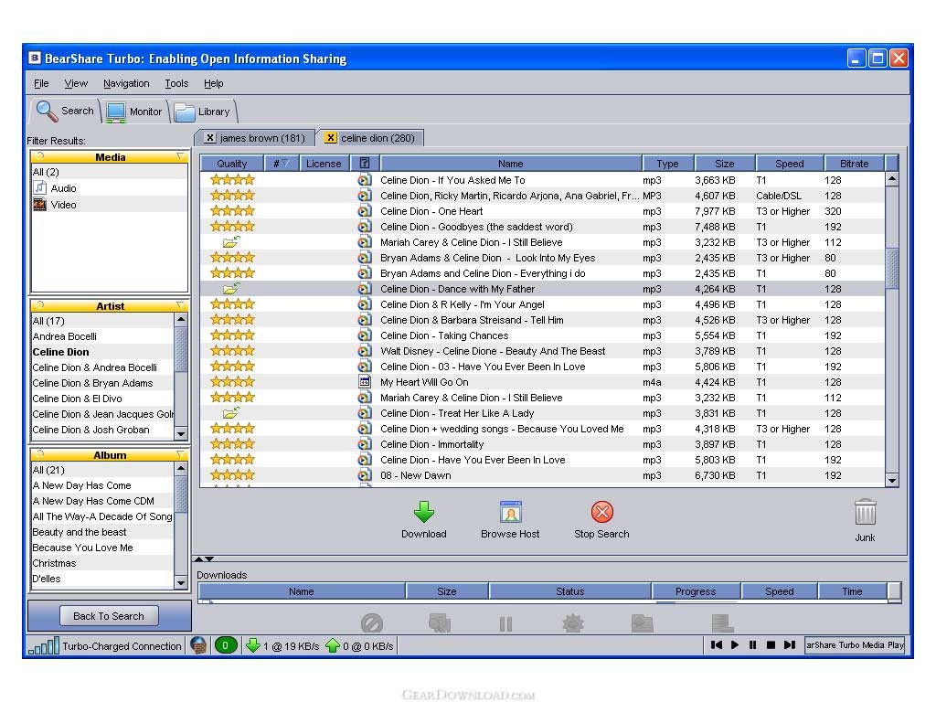
Task: Open the Help menu
Action: tap(213, 83)
